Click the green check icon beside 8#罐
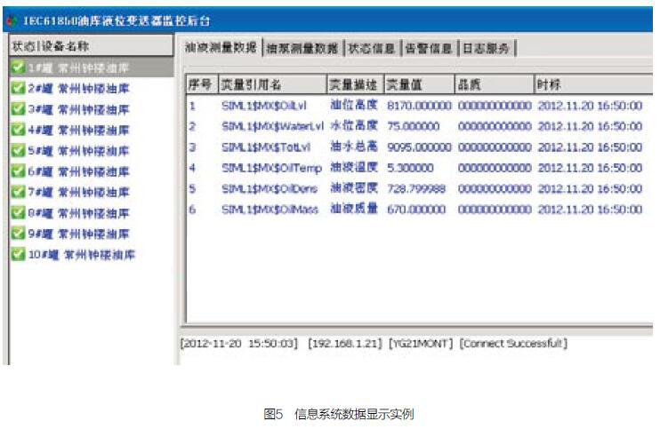This screenshot has height=429, width=660. click(17, 213)
